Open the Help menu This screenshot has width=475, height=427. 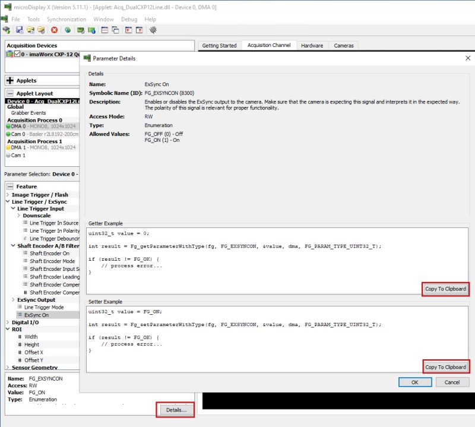(x=150, y=19)
